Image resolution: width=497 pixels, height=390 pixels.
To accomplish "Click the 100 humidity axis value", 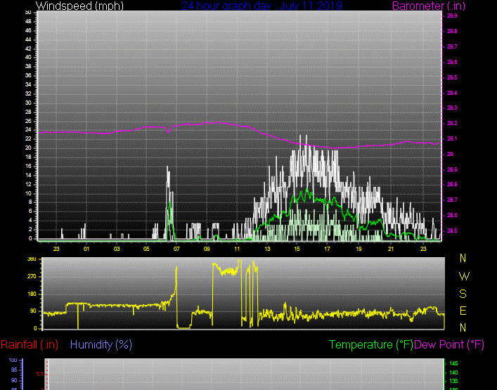I will point(13,360).
